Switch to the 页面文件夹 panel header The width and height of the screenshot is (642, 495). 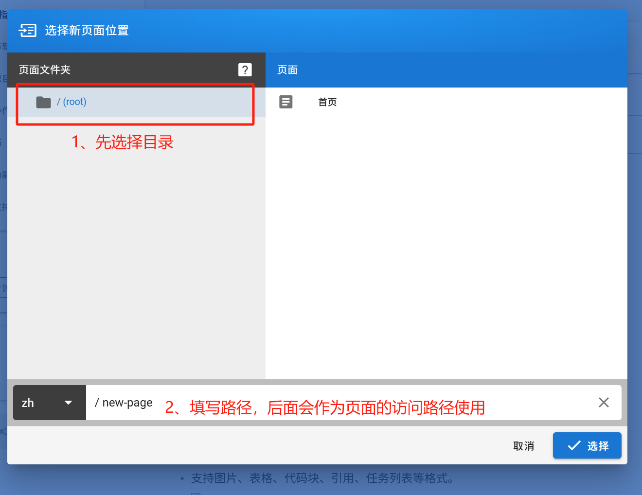click(x=44, y=70)
